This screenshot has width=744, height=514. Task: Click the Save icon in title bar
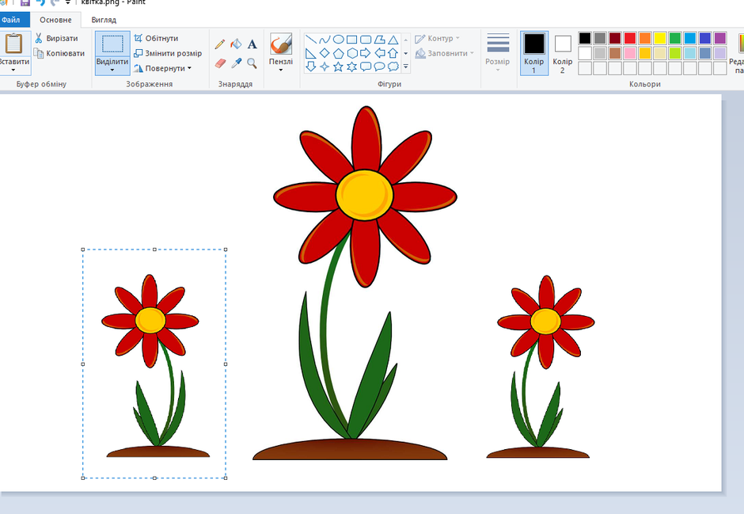click(x=25, y=2)
